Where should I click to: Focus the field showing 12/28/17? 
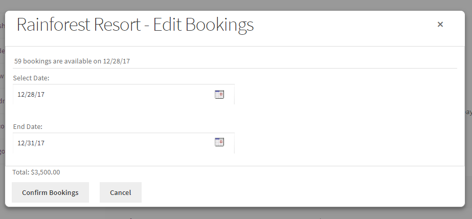[x=113, y=95]
